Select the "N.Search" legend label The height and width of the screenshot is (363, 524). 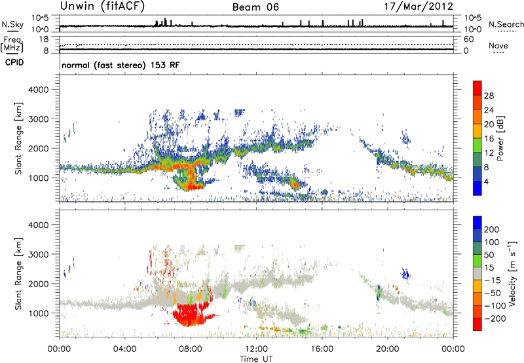pos(506,24)
